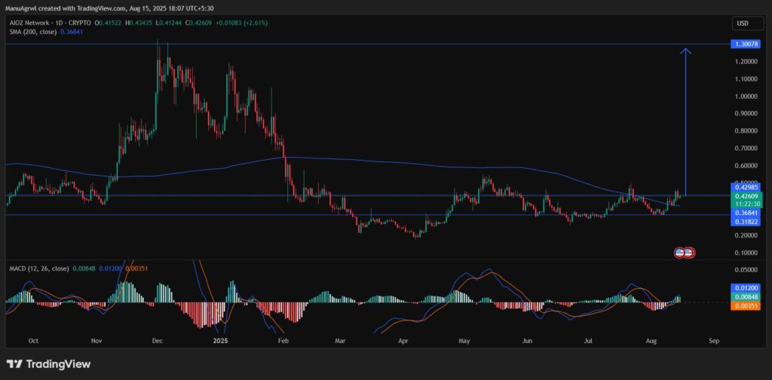Screen dimensions: 772x380
Task: Click the 1.20000 price scale tick
Action: [x=746, y=62]
